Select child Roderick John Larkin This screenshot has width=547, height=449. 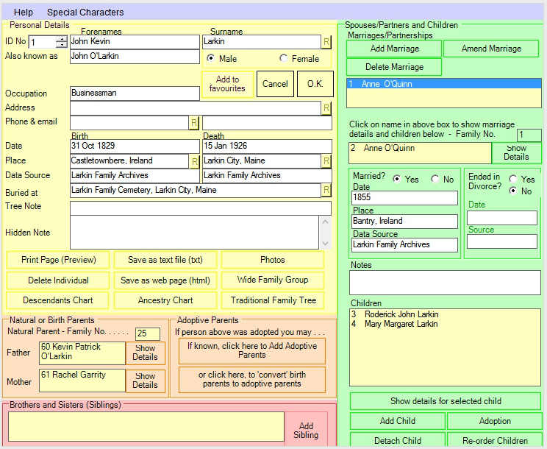click(x=445, y=314)
